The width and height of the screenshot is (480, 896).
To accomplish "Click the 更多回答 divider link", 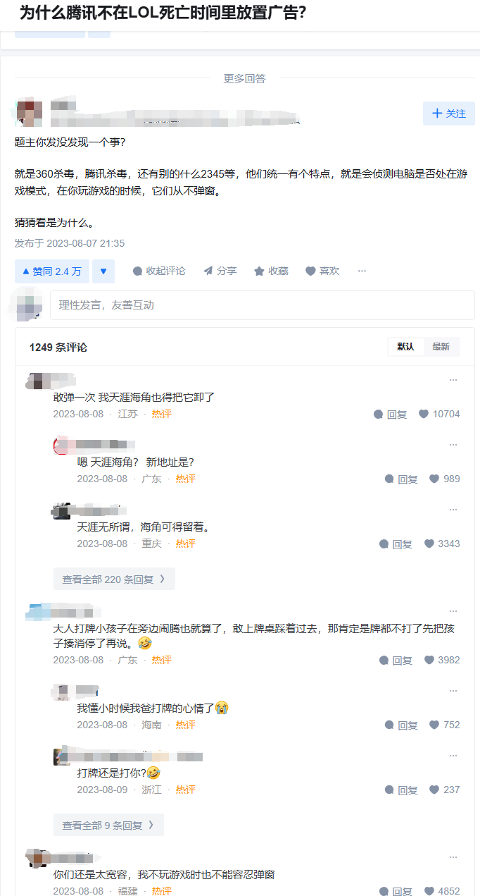I will point(244,78).
